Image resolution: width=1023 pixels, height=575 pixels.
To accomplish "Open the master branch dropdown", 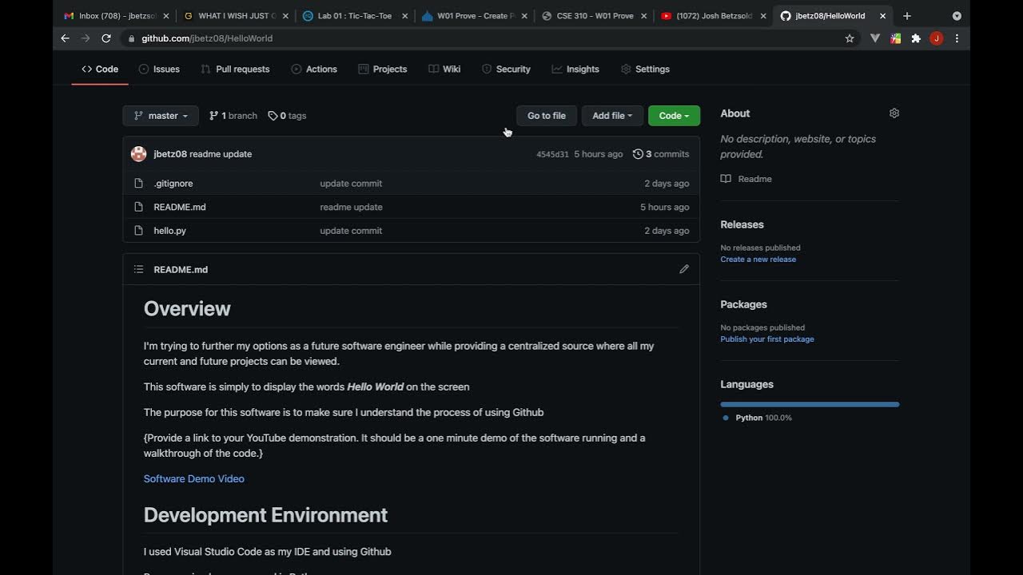I will [x=161, y=116].
